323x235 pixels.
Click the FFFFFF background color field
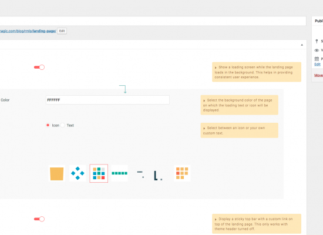[x=107, y=100]
